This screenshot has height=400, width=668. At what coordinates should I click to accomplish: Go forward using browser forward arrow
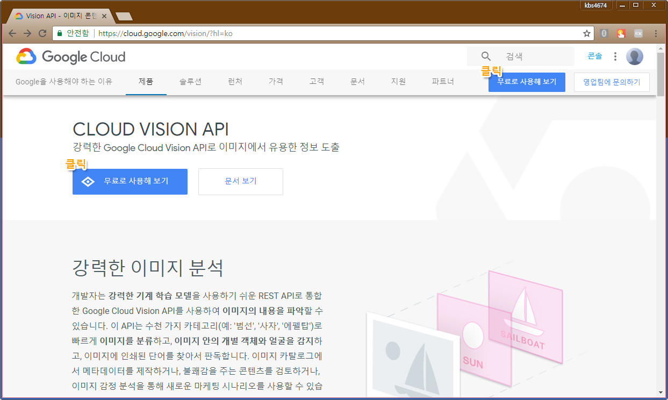27,33
